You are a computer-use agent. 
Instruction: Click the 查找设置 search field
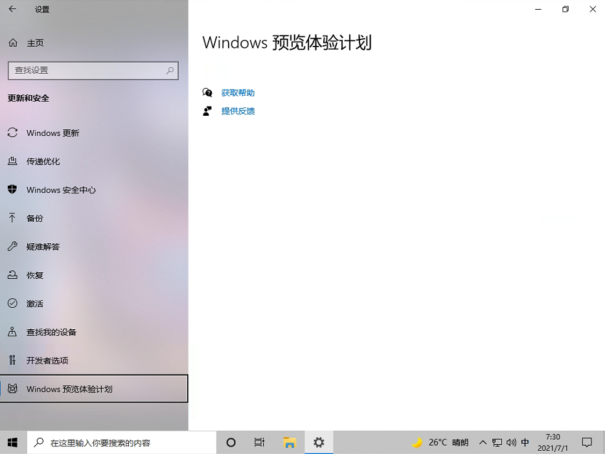[93, 70]
